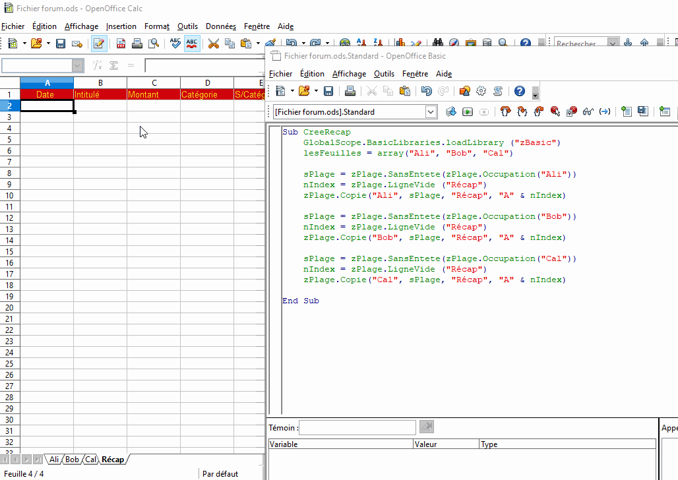Switch to Cal sheet tab
This screenshot has width=678, height=480.
(90, 460)
